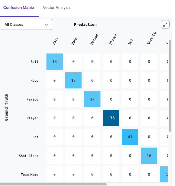The image size is (175, 186).
Task: Open the Player cell showing 176
Action: coord(111,118)
